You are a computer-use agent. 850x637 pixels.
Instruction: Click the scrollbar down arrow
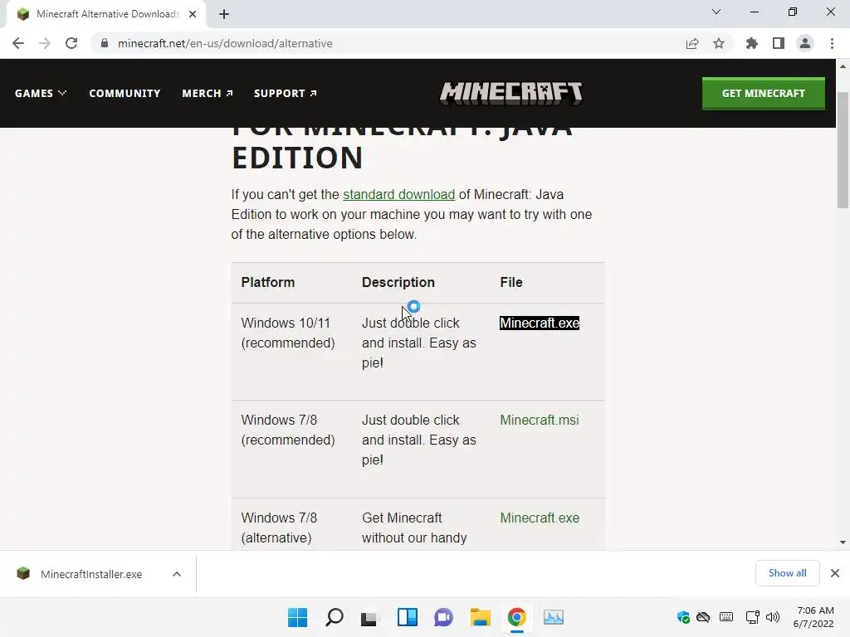(x=843, y=542)
